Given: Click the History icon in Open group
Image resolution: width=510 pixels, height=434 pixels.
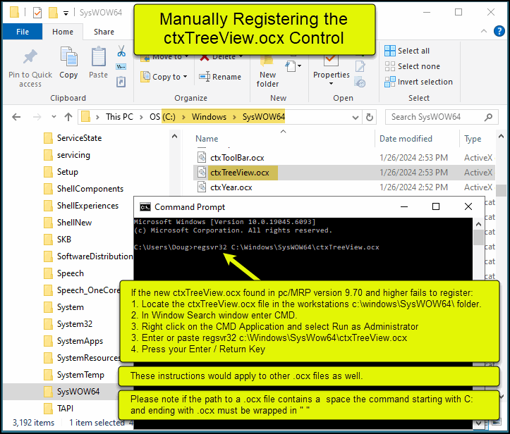Looking at the screenshot, I should (x=360, y=82).
